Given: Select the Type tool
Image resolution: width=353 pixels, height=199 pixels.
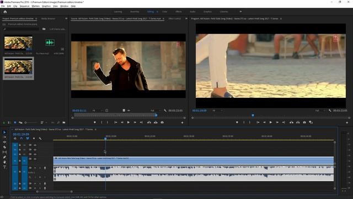Looking at the screenshot, I should click(x=4, y=167).
